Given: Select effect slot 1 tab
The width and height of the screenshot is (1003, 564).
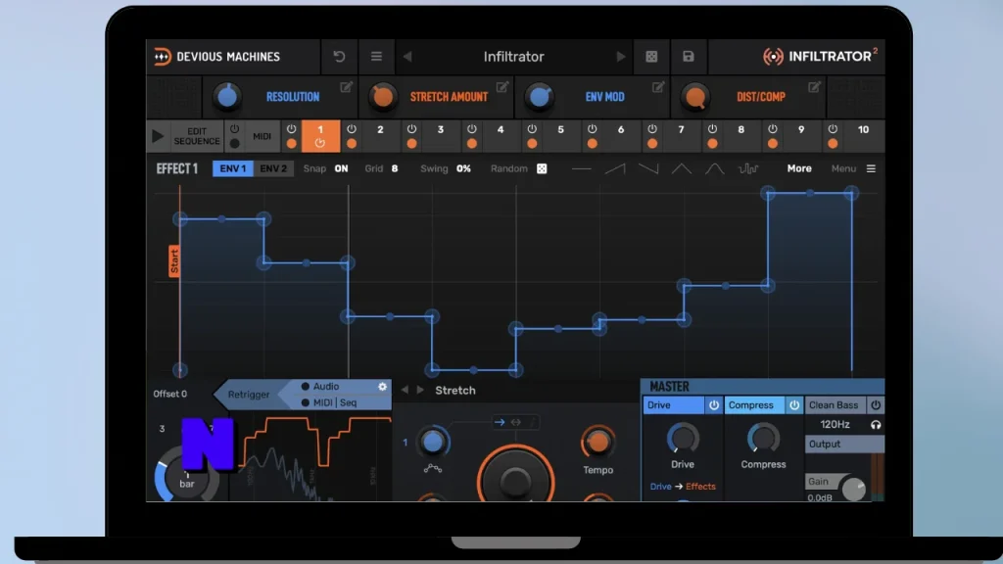Looking at the screenshot, I should coord(320,135).
